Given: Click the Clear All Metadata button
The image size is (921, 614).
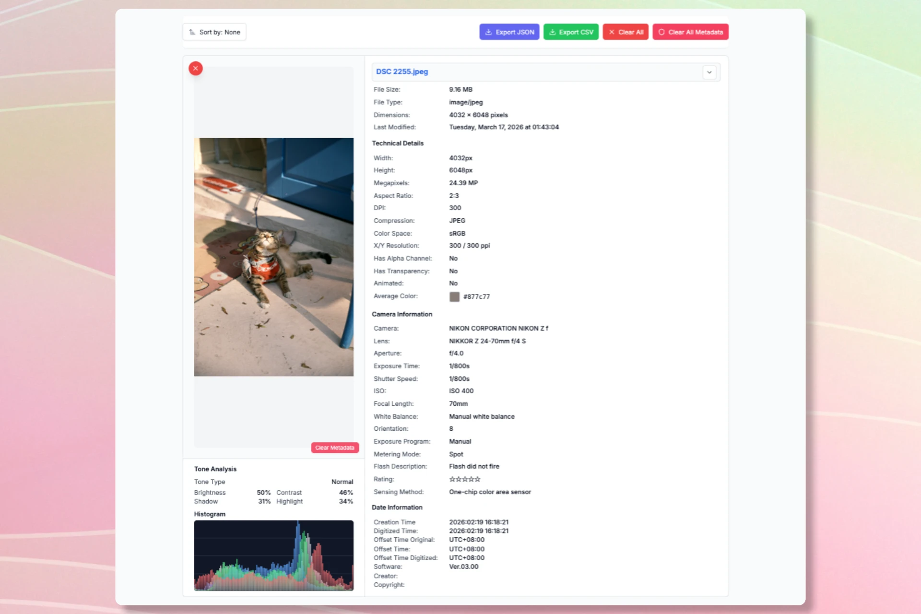Looking at the screenshot, I should [690, 32].
